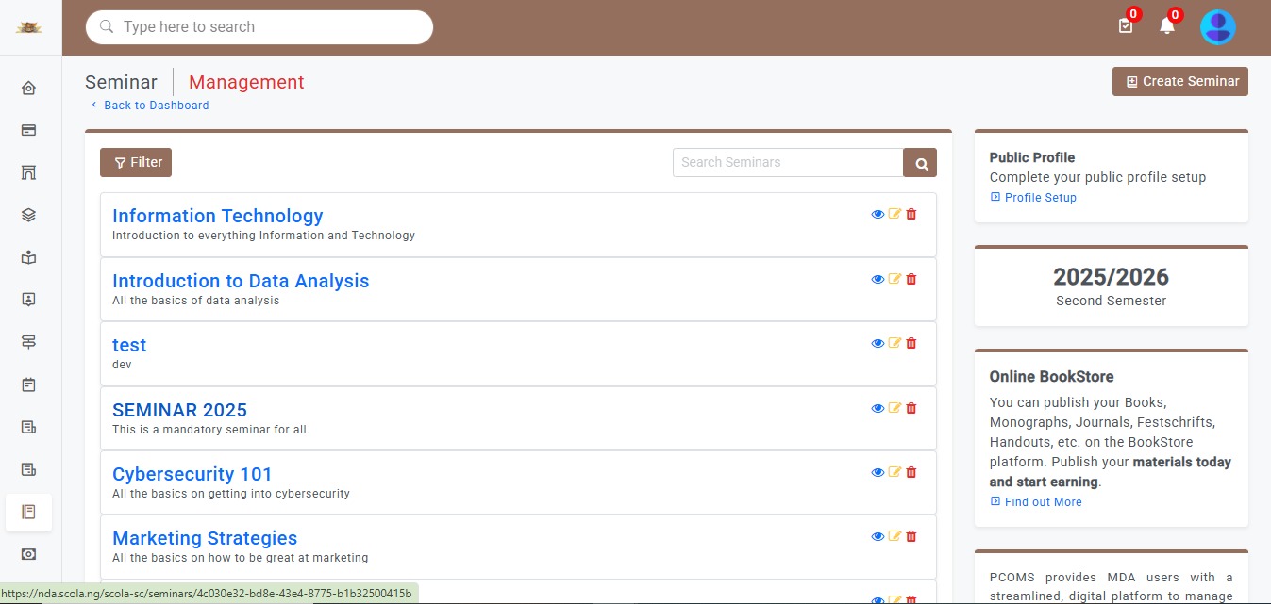
Task: Delete the Information Technology seminar
Action: [911, 215]
